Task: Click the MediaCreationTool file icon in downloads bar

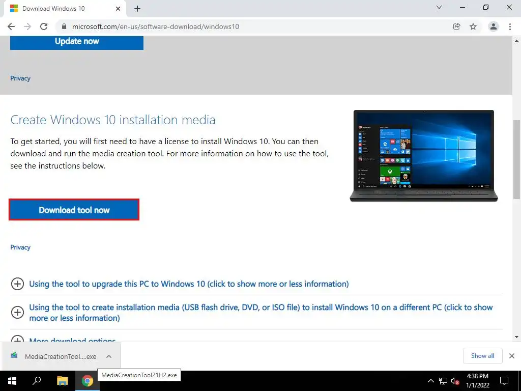Action: click(x=14, y=355)
